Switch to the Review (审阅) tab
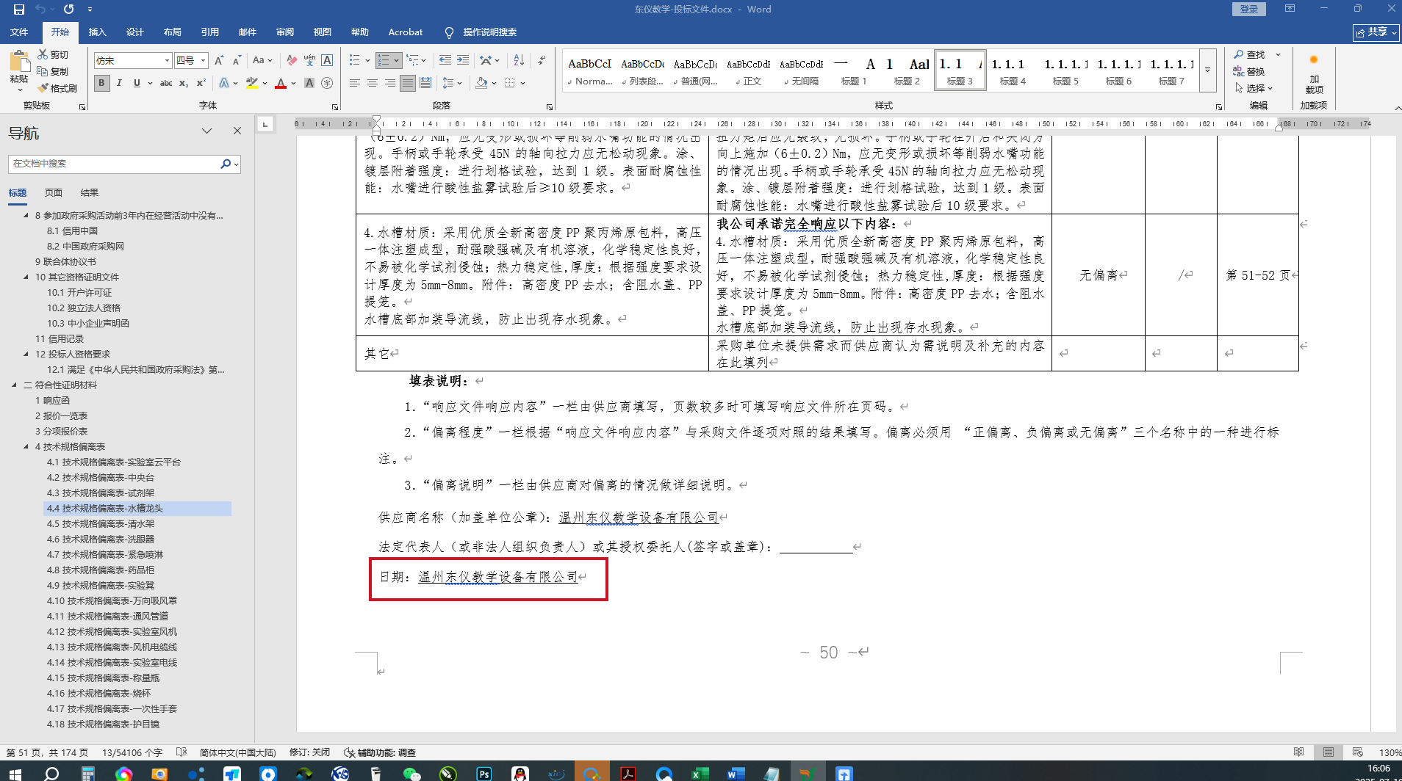This screenshot has height=781, width=1402. (284, 32)
